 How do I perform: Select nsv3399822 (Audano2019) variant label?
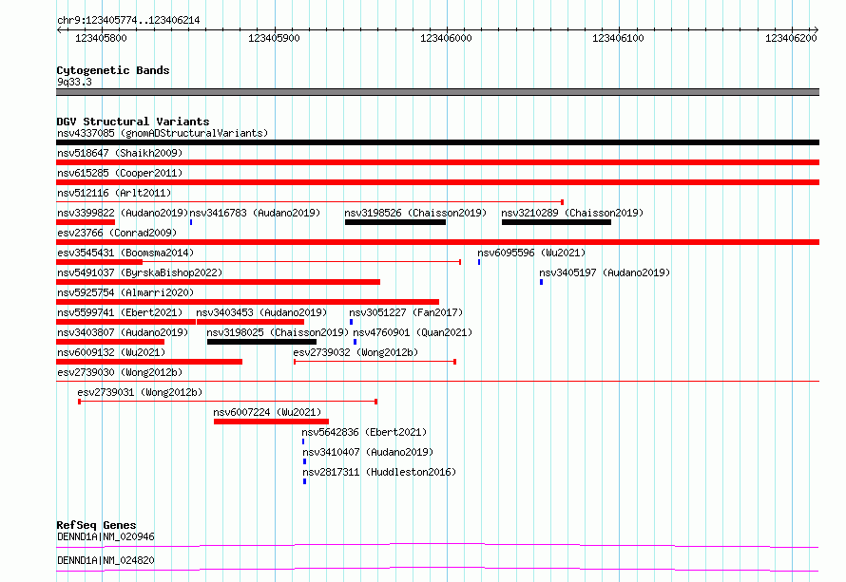pos(123,213)
